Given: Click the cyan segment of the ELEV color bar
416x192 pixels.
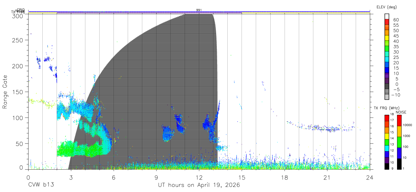Looking at the screenshot, I should 387,60.
